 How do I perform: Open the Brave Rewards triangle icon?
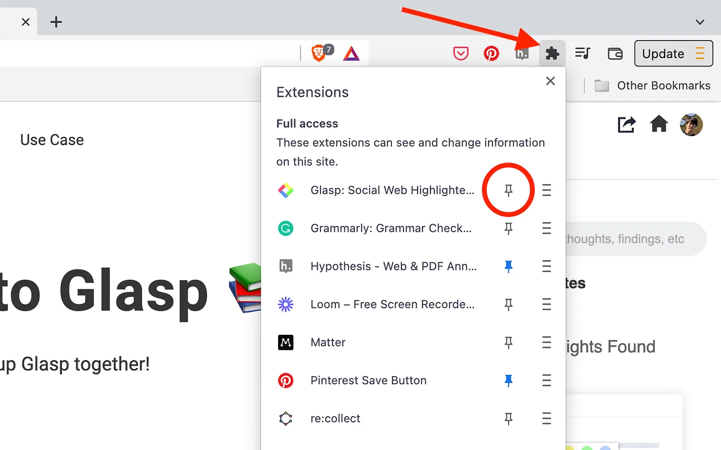point(351,53)
